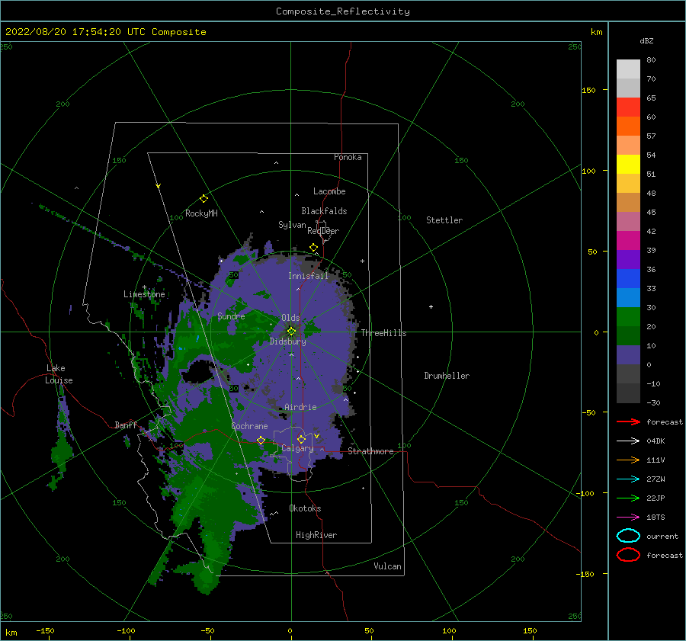Viewport: 686px width, 641px height.
Task: Click the asterisk marker southwest of Stettler
Action: (x=362, y=261)
